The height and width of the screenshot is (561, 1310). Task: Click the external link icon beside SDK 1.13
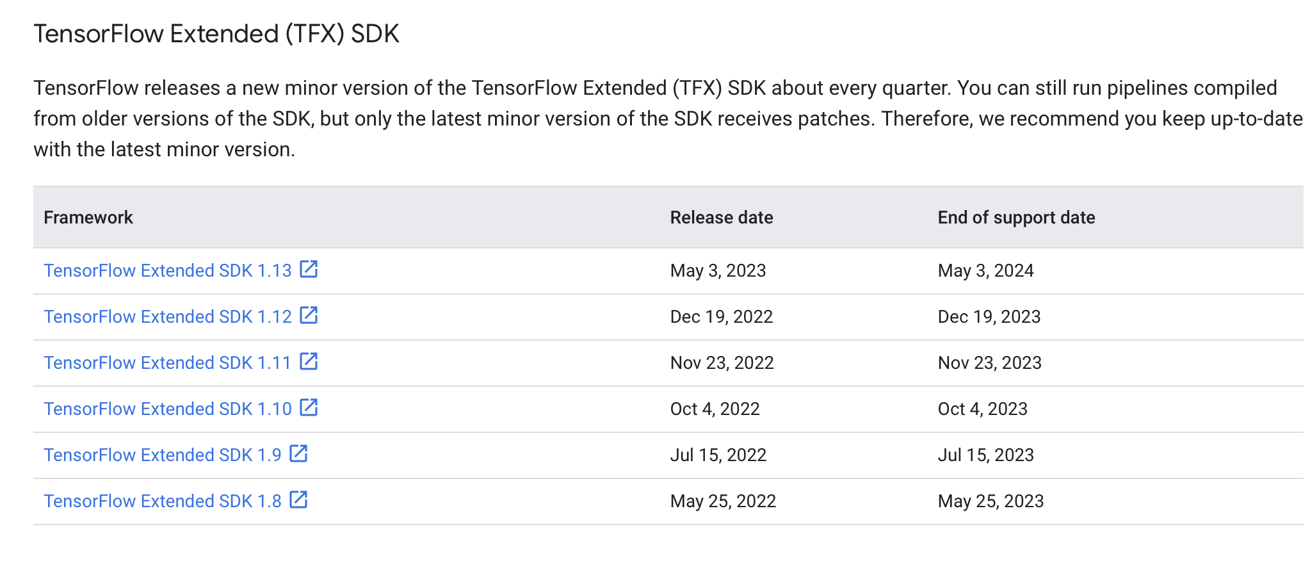click(310, 270)
